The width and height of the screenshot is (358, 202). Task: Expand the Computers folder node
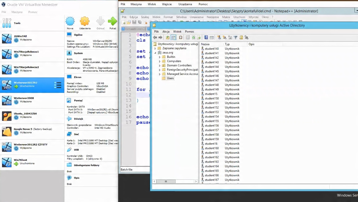160,61
